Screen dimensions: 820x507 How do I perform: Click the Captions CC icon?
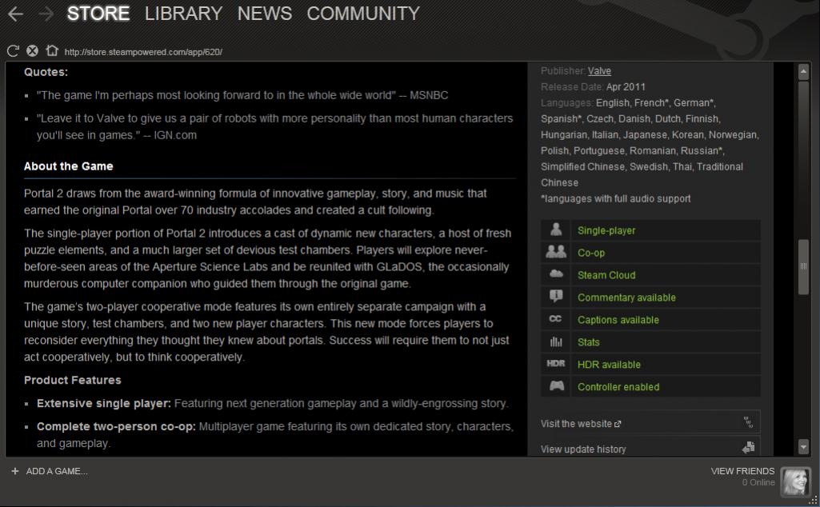[x=555, y=319]
